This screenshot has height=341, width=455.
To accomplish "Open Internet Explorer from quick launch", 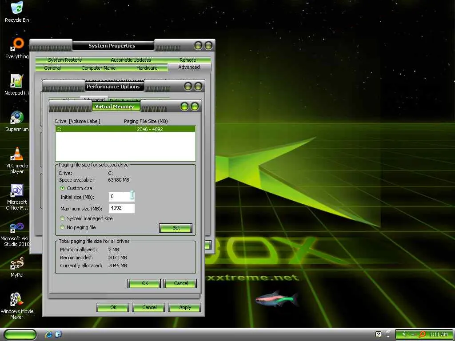I will [49, 334].
